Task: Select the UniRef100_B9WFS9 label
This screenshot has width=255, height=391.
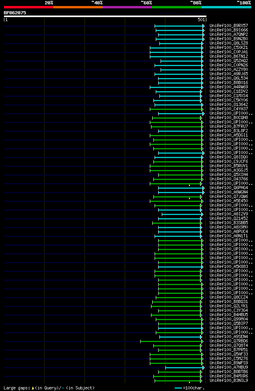Action: click(x=229, y=363)
